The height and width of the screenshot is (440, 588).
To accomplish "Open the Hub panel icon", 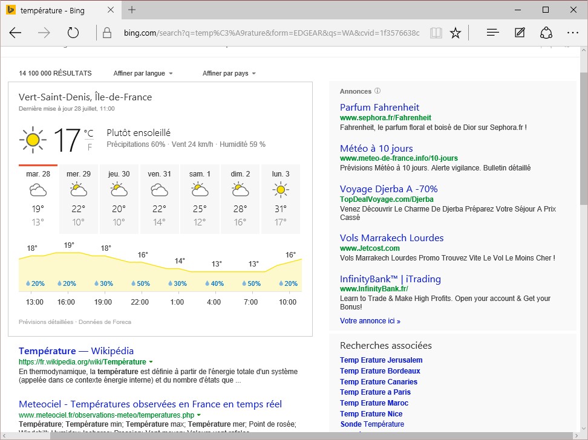I will 493,33.
